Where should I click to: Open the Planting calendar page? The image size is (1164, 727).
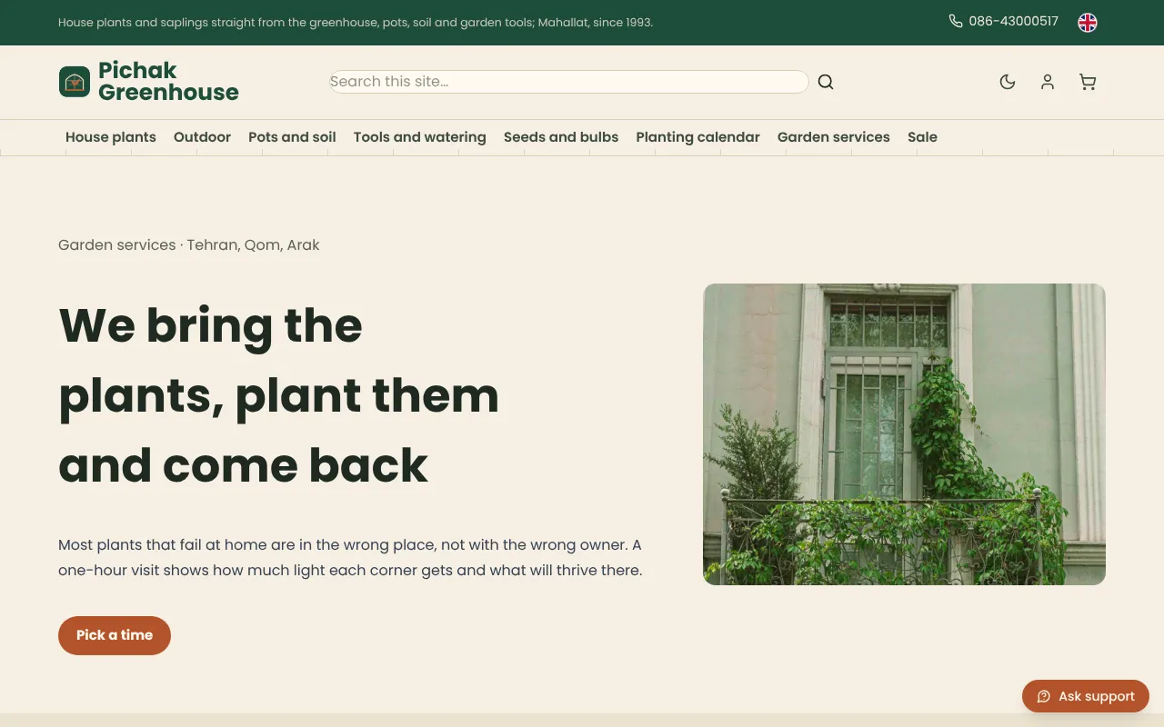697,137
